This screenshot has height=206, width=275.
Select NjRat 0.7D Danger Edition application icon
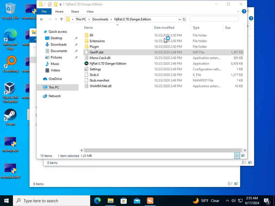click(86, 63)
